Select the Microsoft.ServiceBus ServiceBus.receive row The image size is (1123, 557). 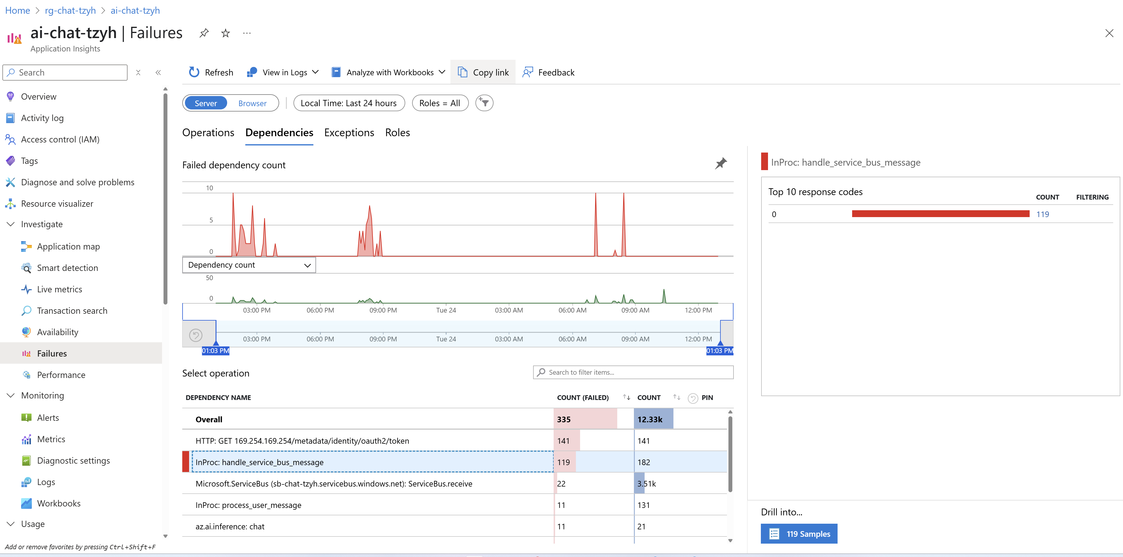pos(455,483)
